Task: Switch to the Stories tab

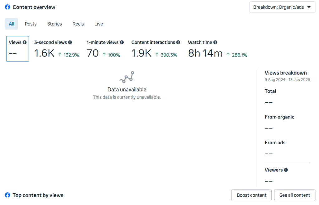Action: coord(55,24)
